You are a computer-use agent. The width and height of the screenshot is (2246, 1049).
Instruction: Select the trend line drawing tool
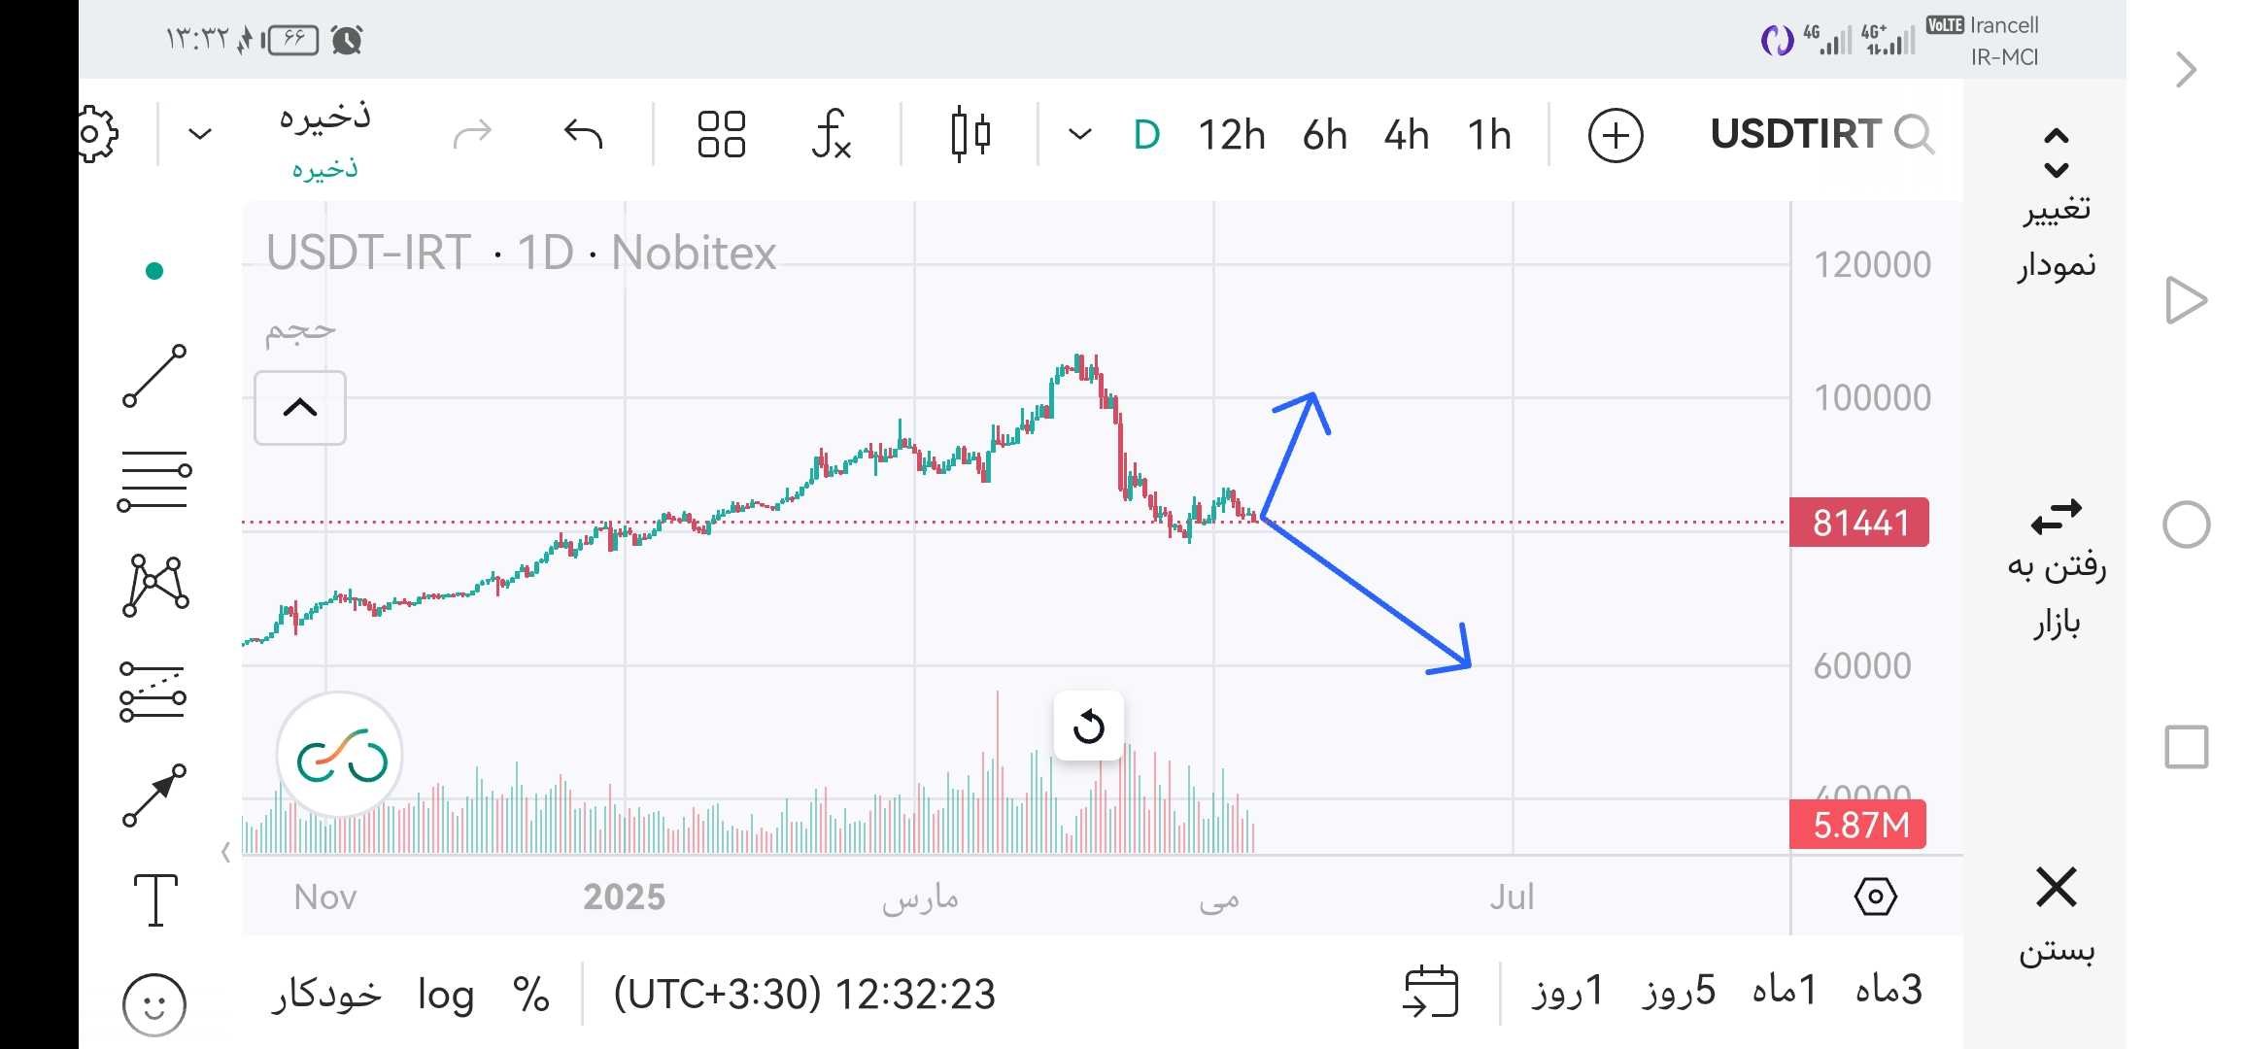(x=154, y=375)
